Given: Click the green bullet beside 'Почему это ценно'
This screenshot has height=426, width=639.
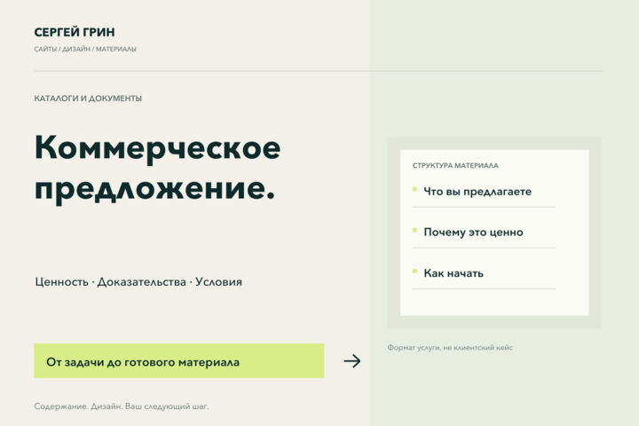Looking at the screenshot, I should pyautogui.click(x=414, y=231).
